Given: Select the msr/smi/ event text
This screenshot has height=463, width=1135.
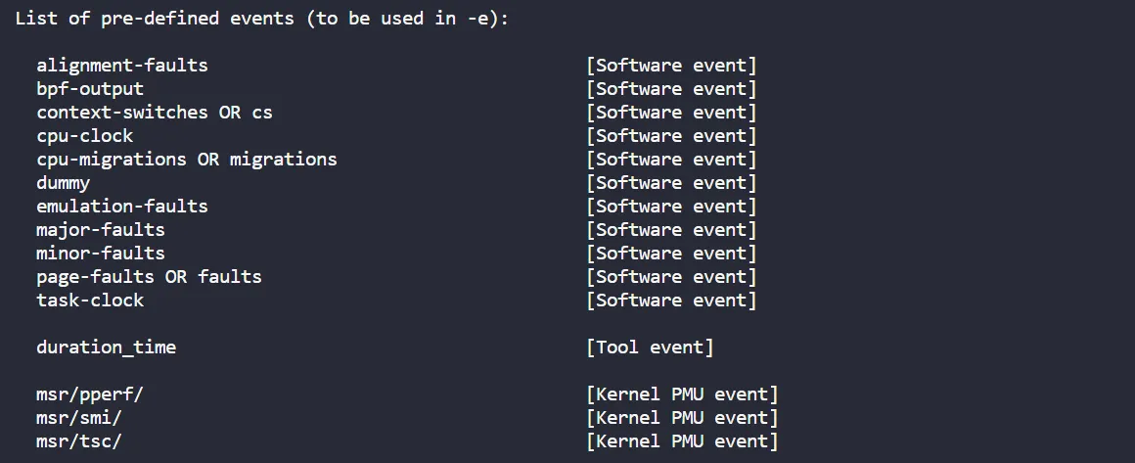Looking at the screenshot, I should (x=79, y=418).
